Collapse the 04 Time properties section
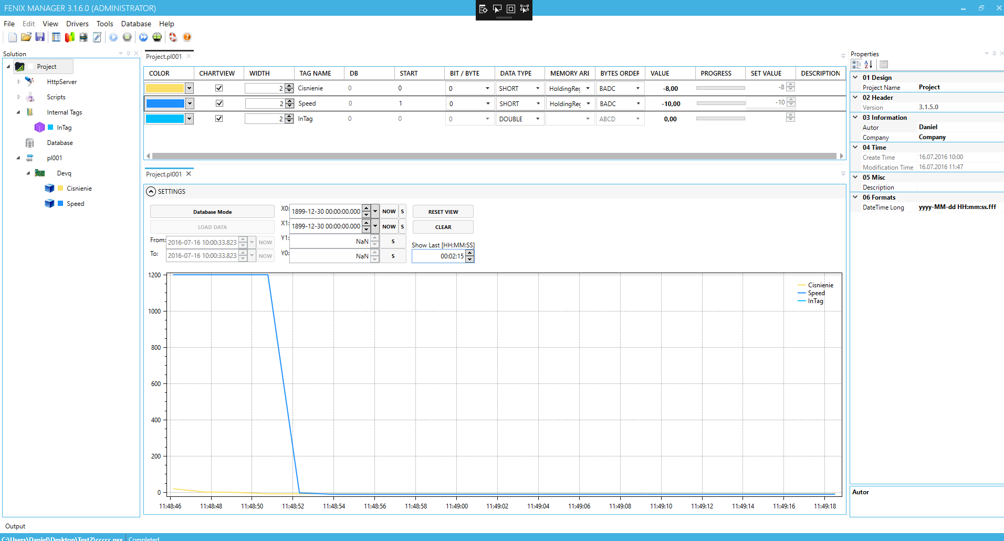The image size is (1004, 541). [856, 147]
